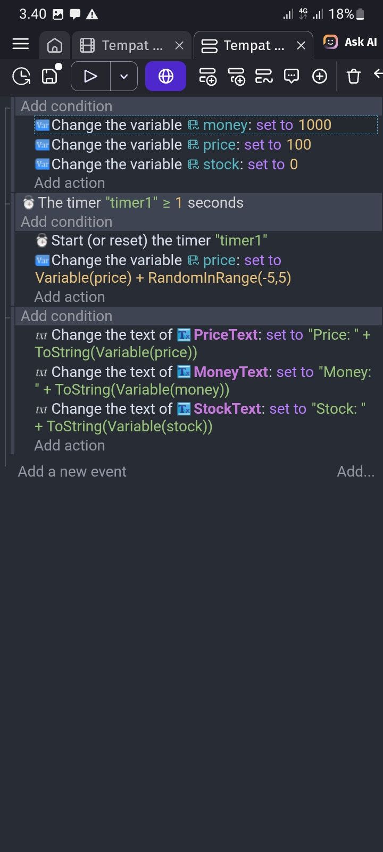The width and height of the screenshot is (383, 852).
Task: Open the Ask AI assistant
Action: [x=351, y=42]
